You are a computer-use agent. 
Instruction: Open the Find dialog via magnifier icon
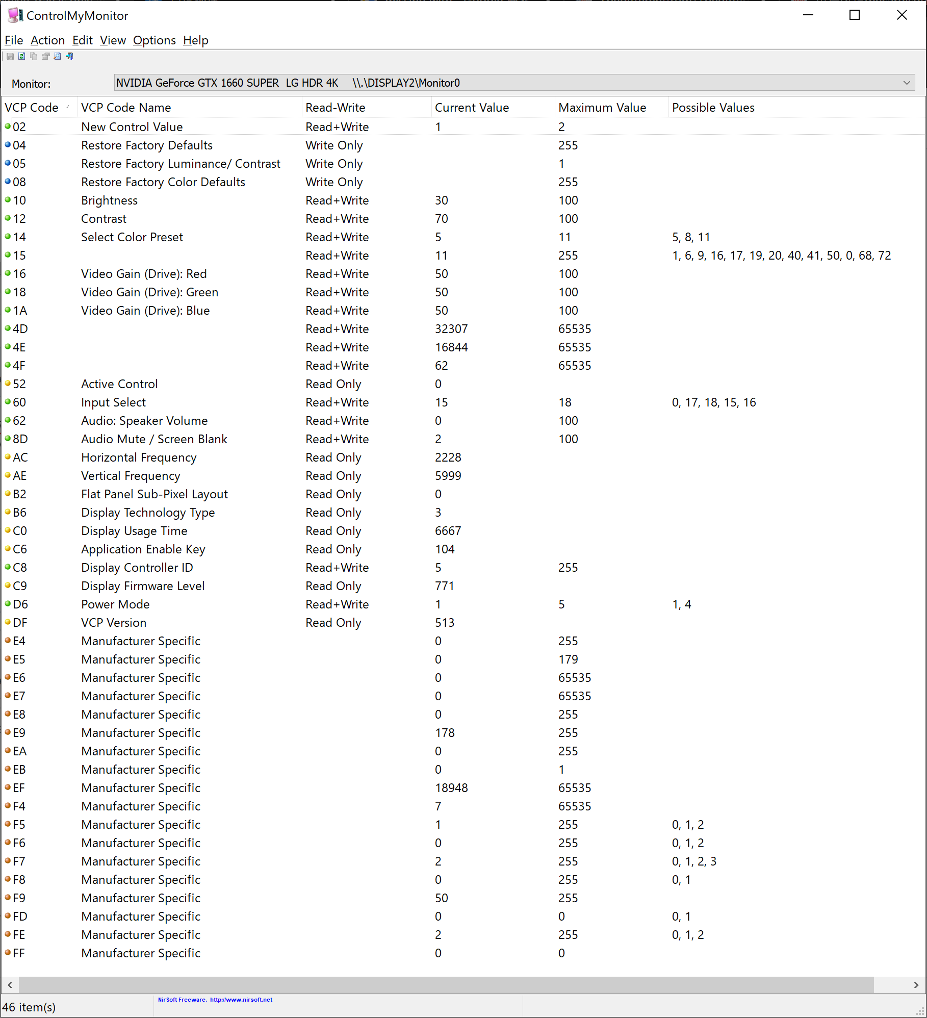click(57, 56)
